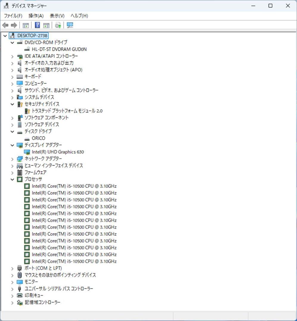The width and height of the screenshot is (297, 321).
Task: Select the first Intel Core i5-10500 processor entry
Action: [x=74, y=186]
